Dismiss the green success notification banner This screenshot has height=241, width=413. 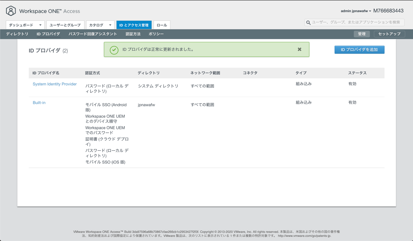coord(299,49)
